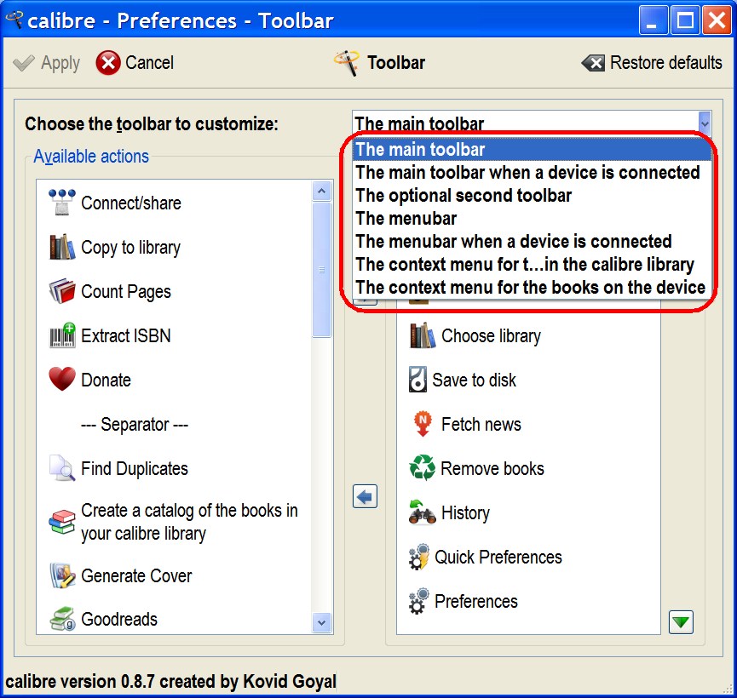737x698 pixels.
Task: Select the 'Extract ISBN' label
Action: click(x=126, y=336)
